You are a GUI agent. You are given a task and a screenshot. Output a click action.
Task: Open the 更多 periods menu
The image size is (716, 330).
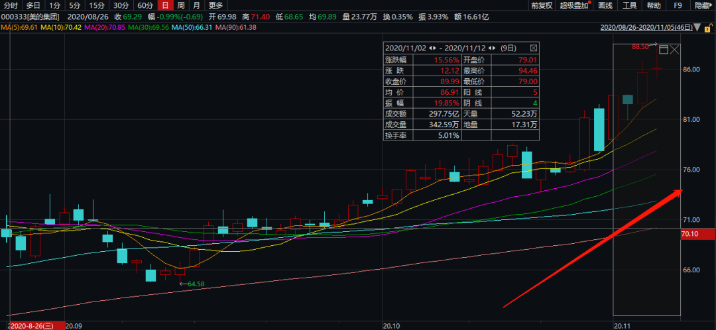(216, 5)
